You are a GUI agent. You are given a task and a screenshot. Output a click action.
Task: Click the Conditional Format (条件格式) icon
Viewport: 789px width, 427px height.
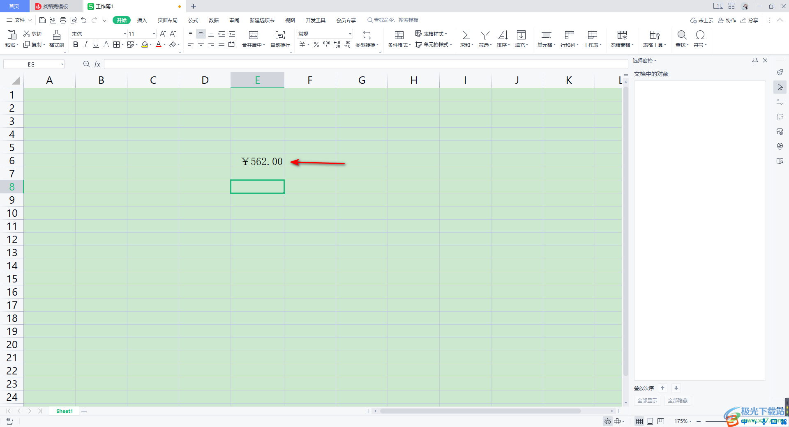399,35
